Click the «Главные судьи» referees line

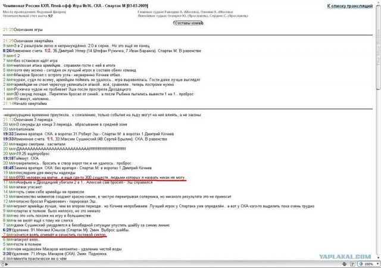[185, 12]
